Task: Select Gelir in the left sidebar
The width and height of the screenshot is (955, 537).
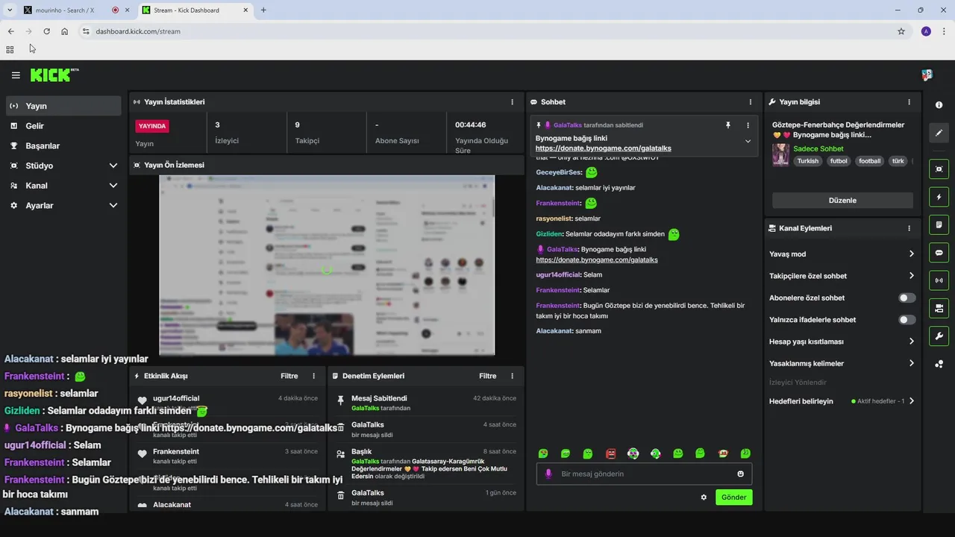Action: pyautogui.click(x=63, y=126)
